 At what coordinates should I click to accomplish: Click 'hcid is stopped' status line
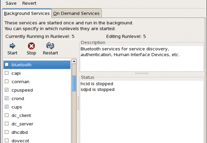pyautogui.click(x=97, y=84)
